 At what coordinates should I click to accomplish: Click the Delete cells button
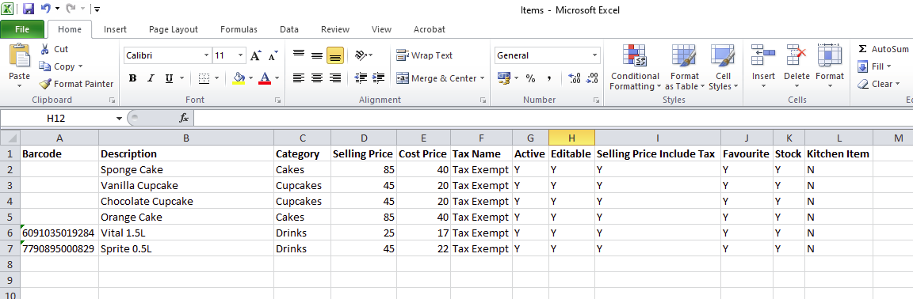point(796,67)
